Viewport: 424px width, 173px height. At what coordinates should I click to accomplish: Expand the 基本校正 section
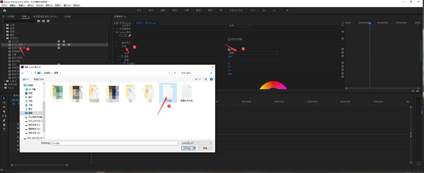117,42
